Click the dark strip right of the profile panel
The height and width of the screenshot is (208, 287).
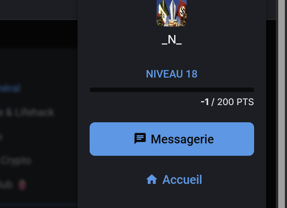[x=271, y=114]
